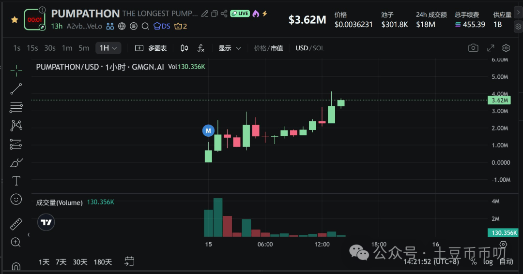Viewport: 523px width, 274px height.
Task: Set chart range to 30天
Action: tap(80, 262)
